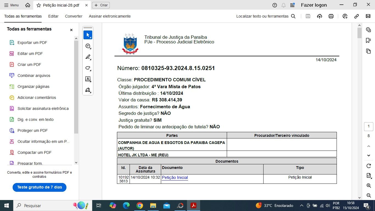Viewport: 375px width, 211px height.
Task: Select Organizar páginas tool
Action: coord(33,87)
